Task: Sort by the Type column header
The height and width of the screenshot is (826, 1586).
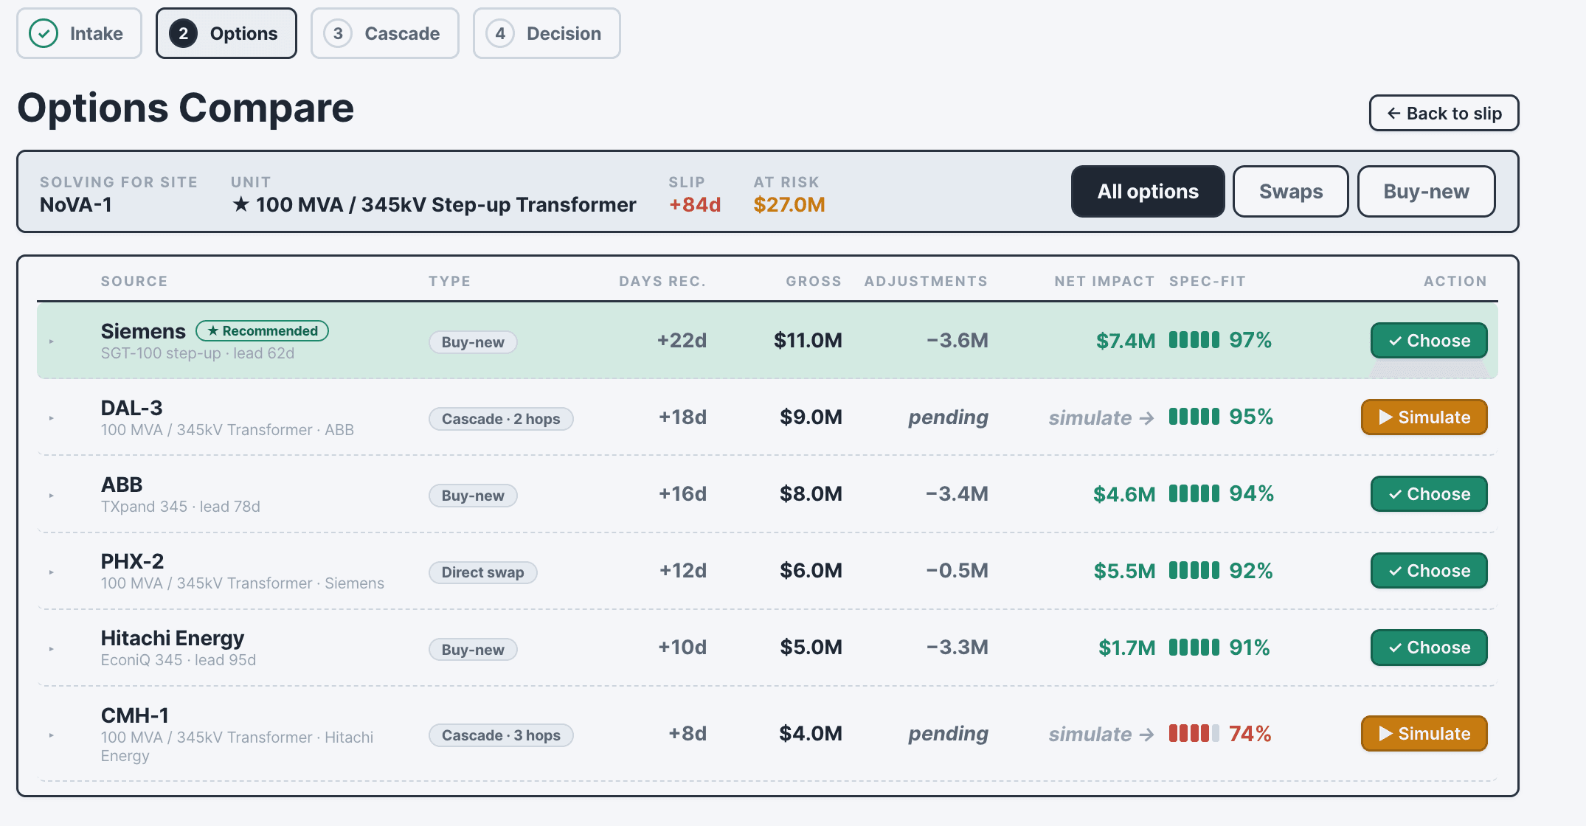Action: [x=450, y=281]
